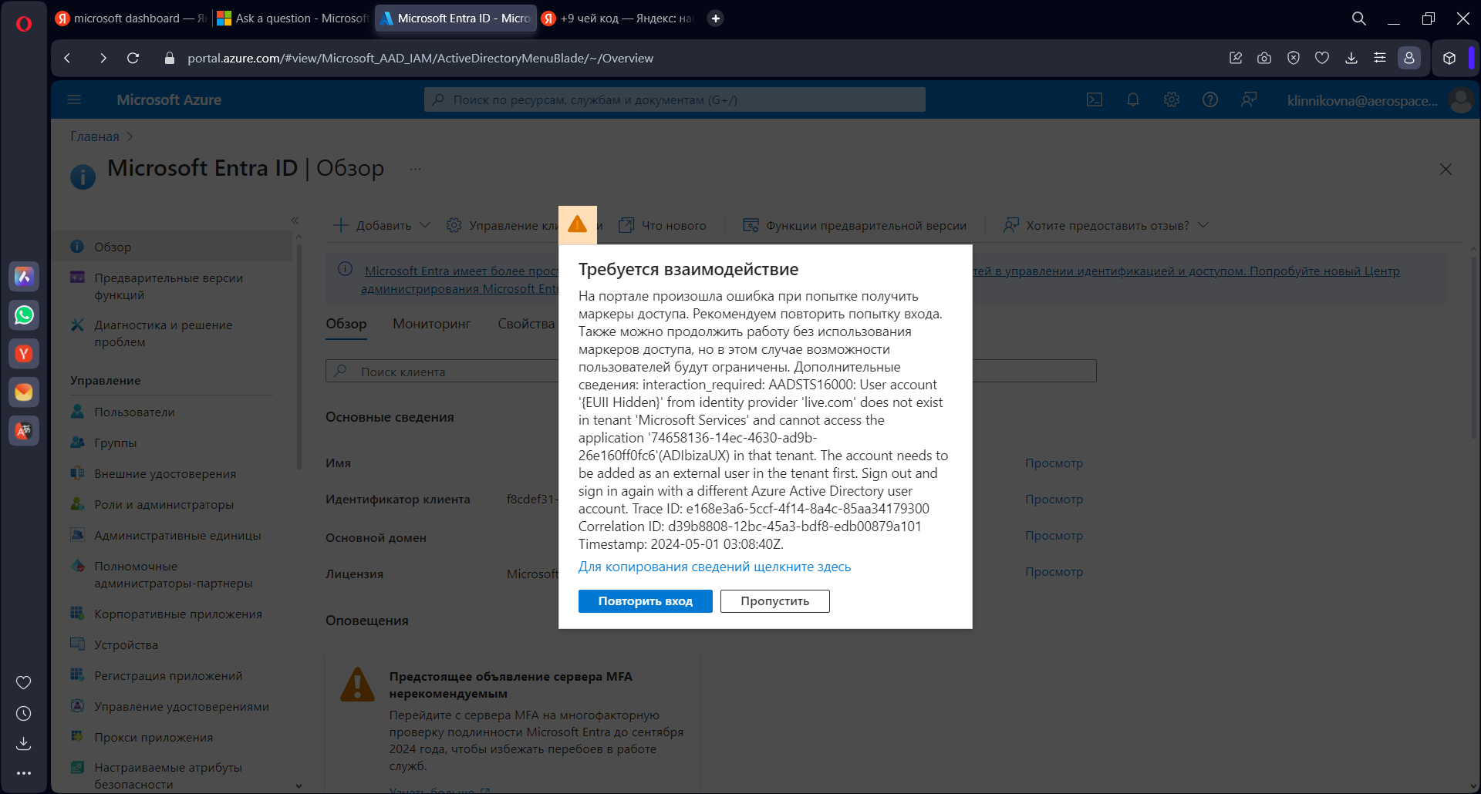Viewport: 1481px width, 794px height.
Task: Open Azure help question mark
Action: click(x=1210, y=99)
